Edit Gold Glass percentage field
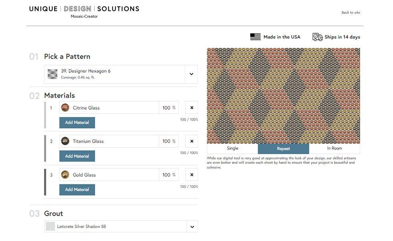 169,175
